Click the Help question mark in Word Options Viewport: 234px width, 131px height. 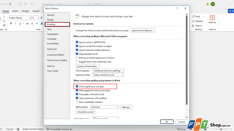click(177, 8)
